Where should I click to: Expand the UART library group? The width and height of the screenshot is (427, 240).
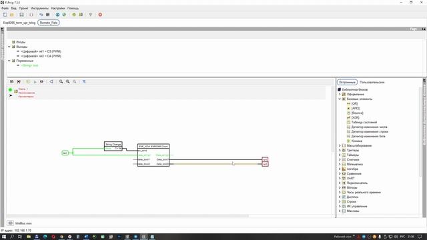[x=340, y=178]
